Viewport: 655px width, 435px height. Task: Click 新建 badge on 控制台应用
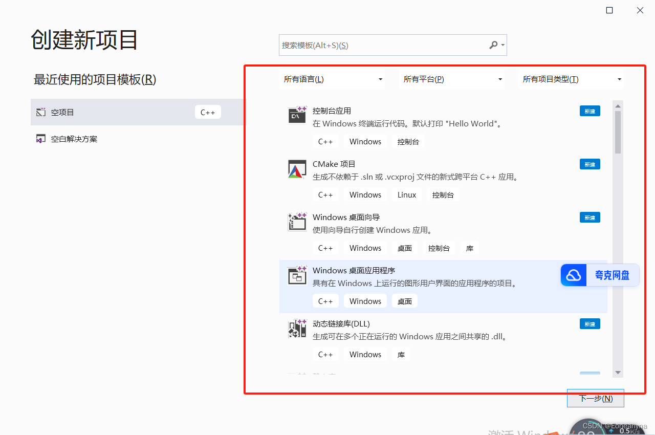pyautogui.click(x=590, y=111)
